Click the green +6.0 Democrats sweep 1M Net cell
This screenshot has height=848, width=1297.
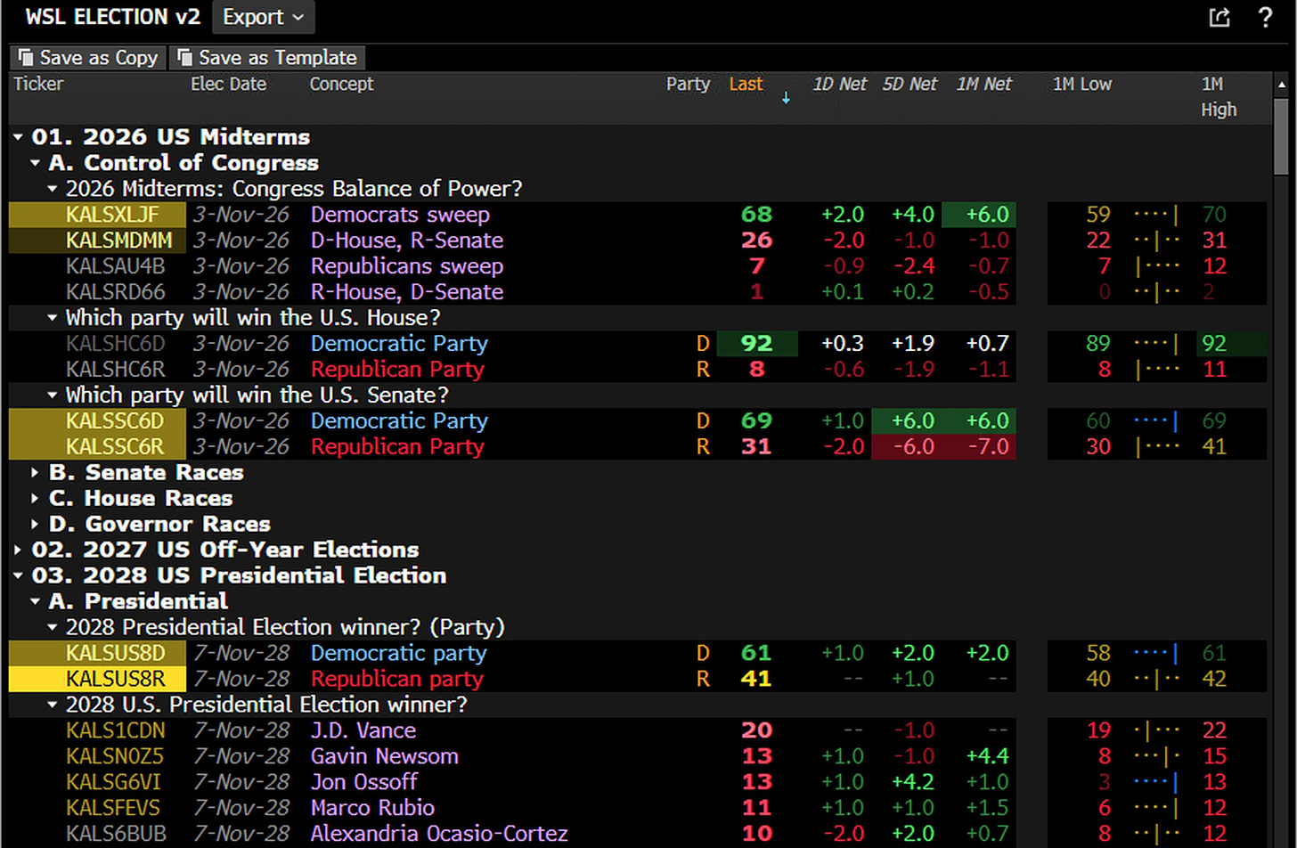coord(979,215)
